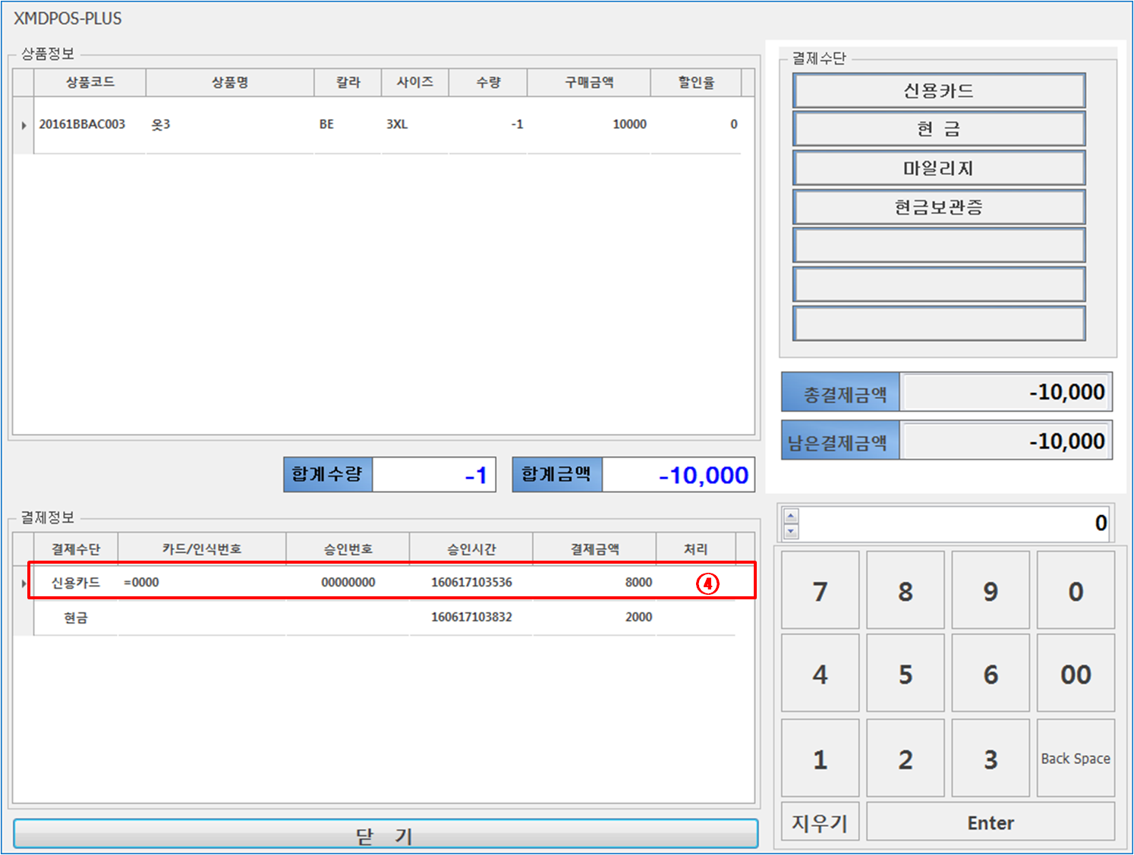This screenshot has width=1134, height=855.
Task: Tap keypad double zero 00 key
Action: 1076,674
